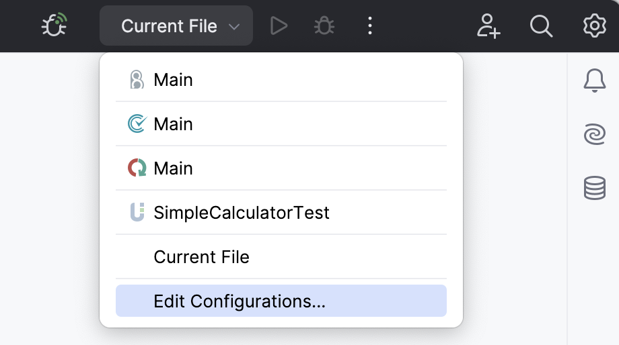
Task: Select the Main configuration with red-green arrows icon
Action: click(174, 168)
